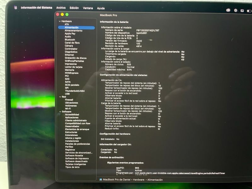Select Ubicaciones under Red
Image resolution: width=252 pixels, height=189 pixels.
point(72,103)
